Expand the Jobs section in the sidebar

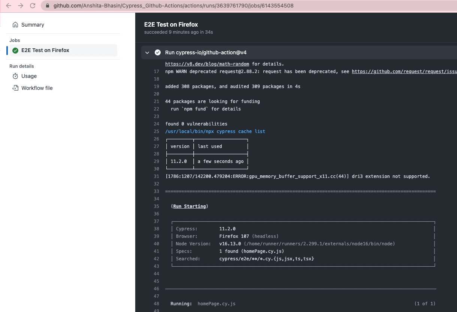tap(15, 40)
